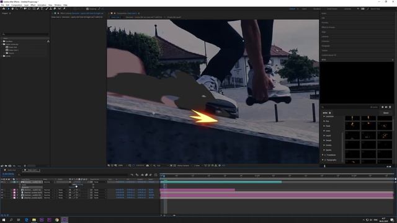Screen dimensions: 397x223
Task: Select the Clone Stamp tool
Action: click(51, 9)
